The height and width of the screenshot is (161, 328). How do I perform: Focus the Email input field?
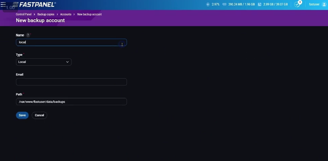coord(71,82)
